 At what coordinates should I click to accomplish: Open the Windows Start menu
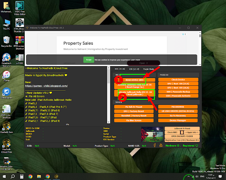pyautogui.click(x=4, y=176)
